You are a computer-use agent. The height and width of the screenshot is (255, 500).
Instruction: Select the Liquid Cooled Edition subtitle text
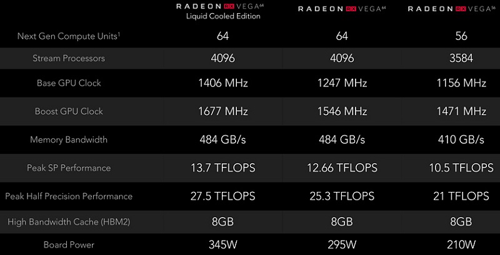pos(223,16)
